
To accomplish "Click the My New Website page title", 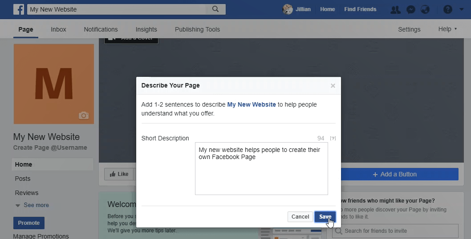I will (47, 137).
